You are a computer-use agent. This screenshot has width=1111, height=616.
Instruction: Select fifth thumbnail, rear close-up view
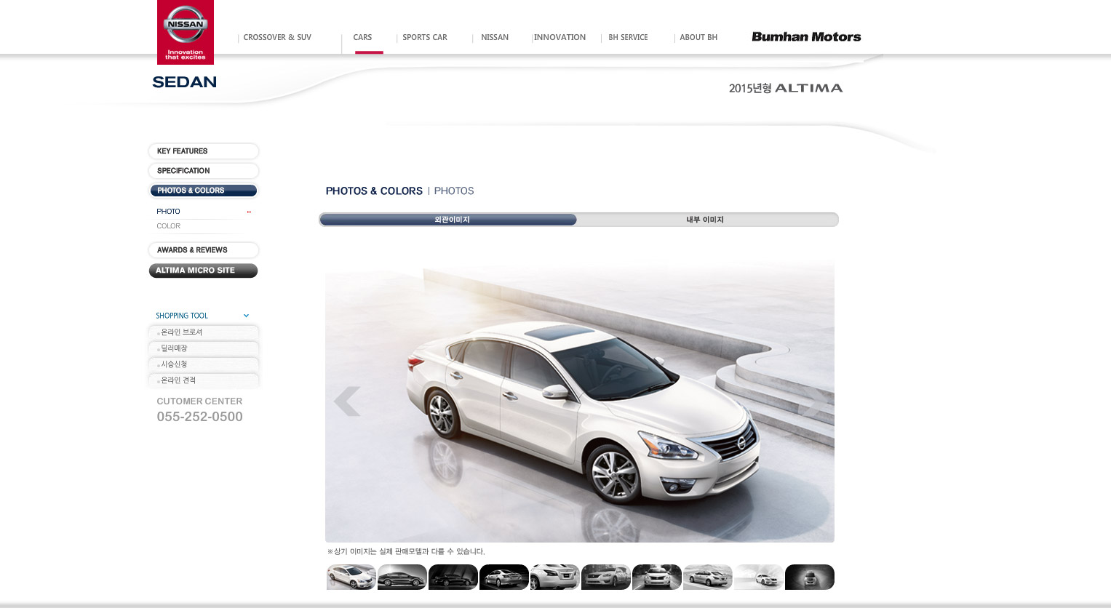(x=555, y=577)
